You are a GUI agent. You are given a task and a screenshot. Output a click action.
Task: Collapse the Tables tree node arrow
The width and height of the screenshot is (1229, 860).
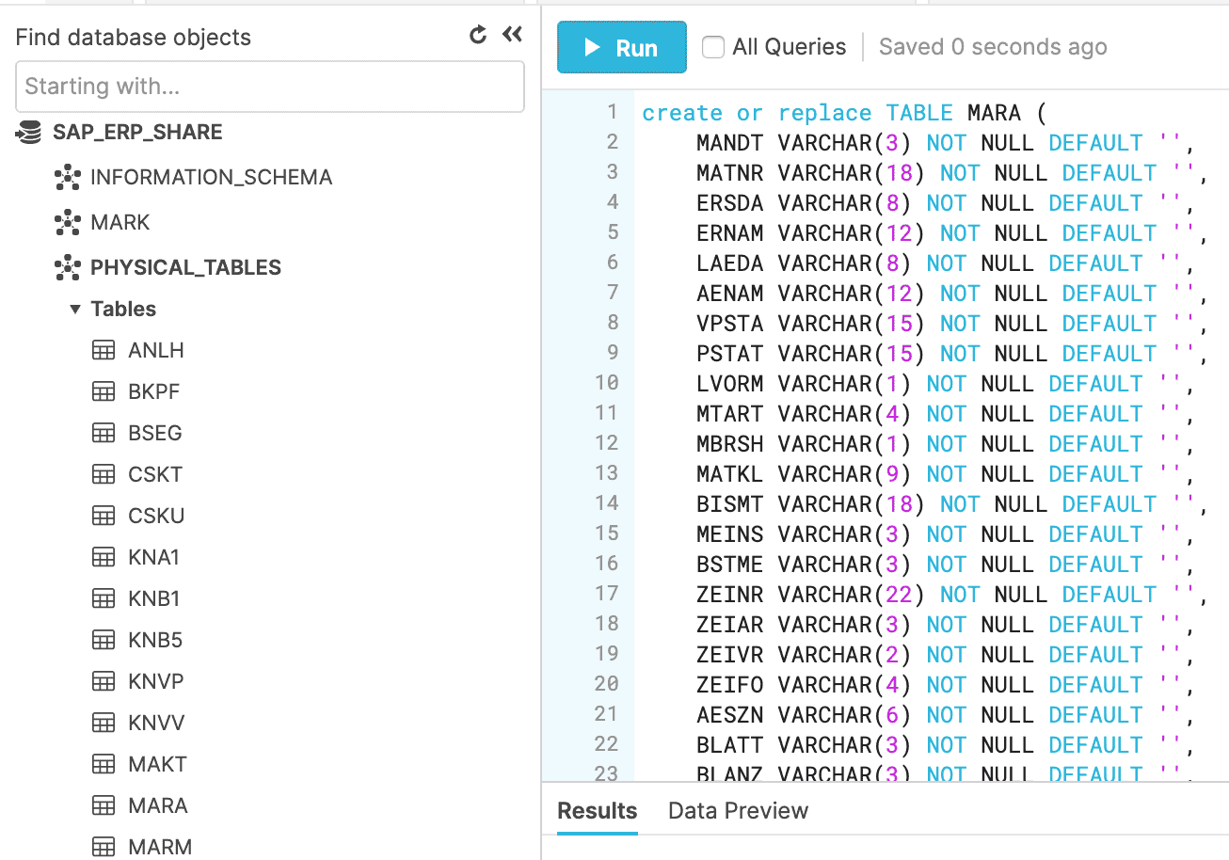[75, 310]
